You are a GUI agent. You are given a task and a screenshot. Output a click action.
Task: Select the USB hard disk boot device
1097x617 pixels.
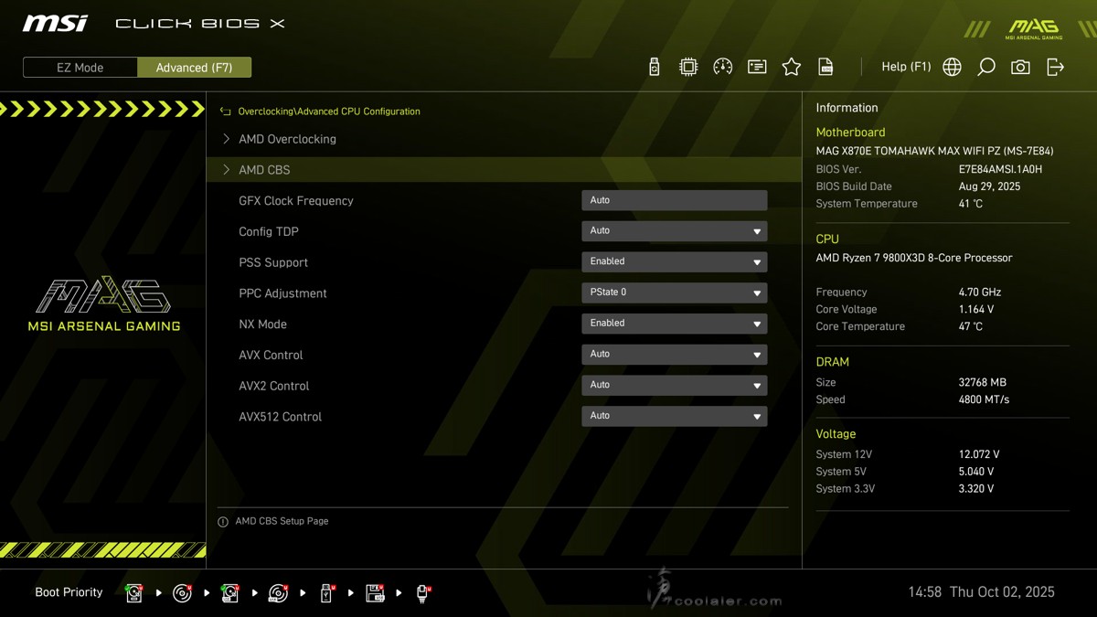(x=230, y=593)
